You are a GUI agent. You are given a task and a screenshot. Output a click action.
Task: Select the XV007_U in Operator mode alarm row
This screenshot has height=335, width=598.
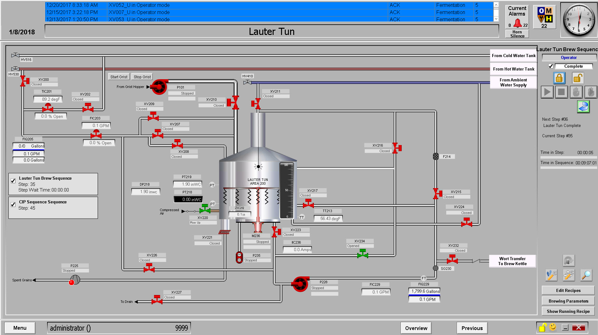tap(269, 12)
